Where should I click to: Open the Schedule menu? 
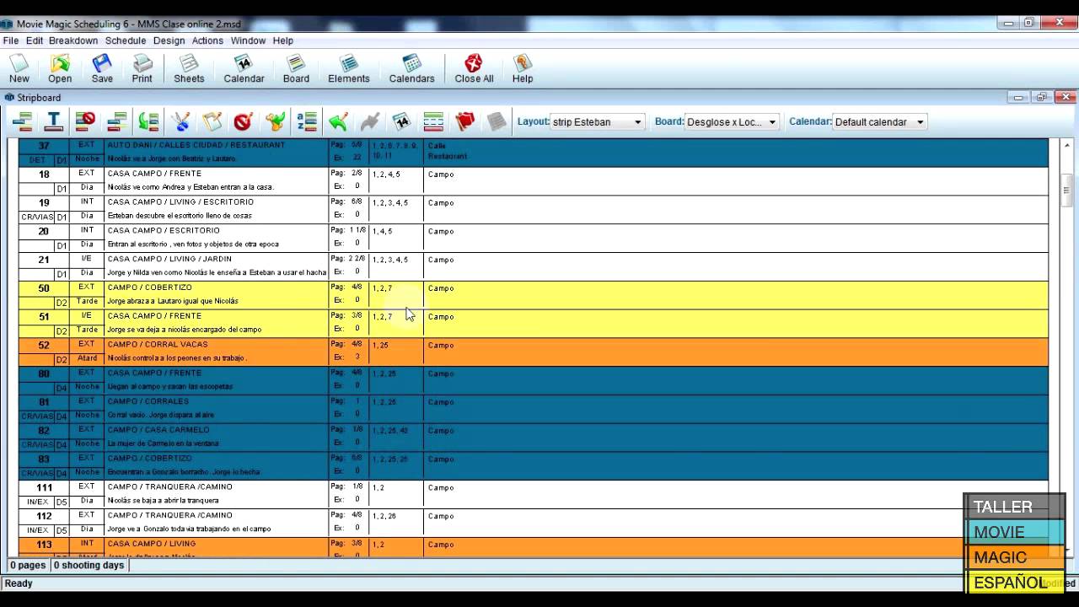pos(126,40)
